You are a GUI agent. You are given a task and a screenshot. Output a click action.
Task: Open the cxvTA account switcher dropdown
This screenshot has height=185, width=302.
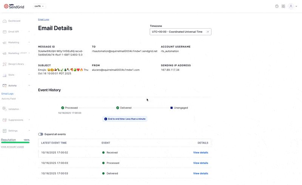tap(39, 6)
